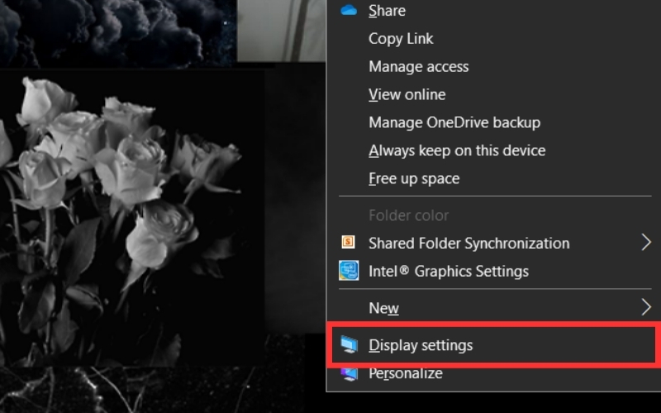Click the Personalize icon

pos(349,374)
